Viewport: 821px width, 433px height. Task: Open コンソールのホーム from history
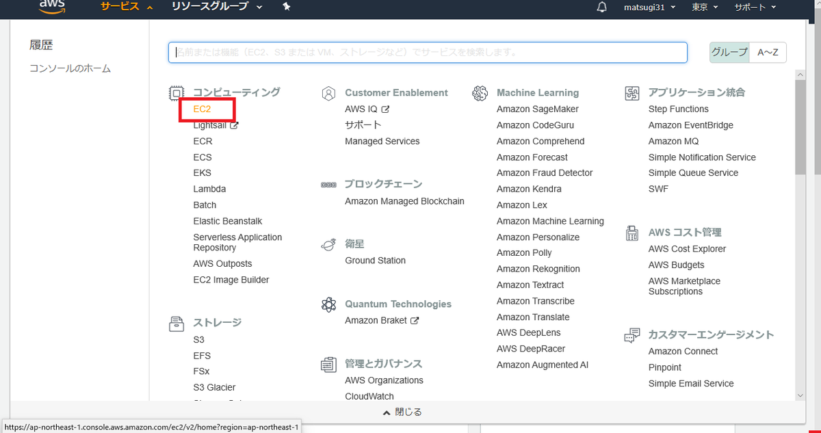(x=70, y=68)
